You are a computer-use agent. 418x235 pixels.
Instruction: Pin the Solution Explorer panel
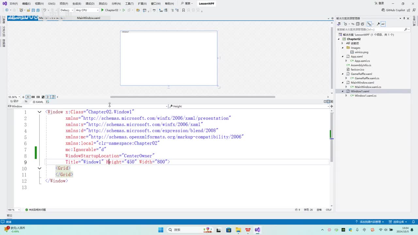point(404,18)
